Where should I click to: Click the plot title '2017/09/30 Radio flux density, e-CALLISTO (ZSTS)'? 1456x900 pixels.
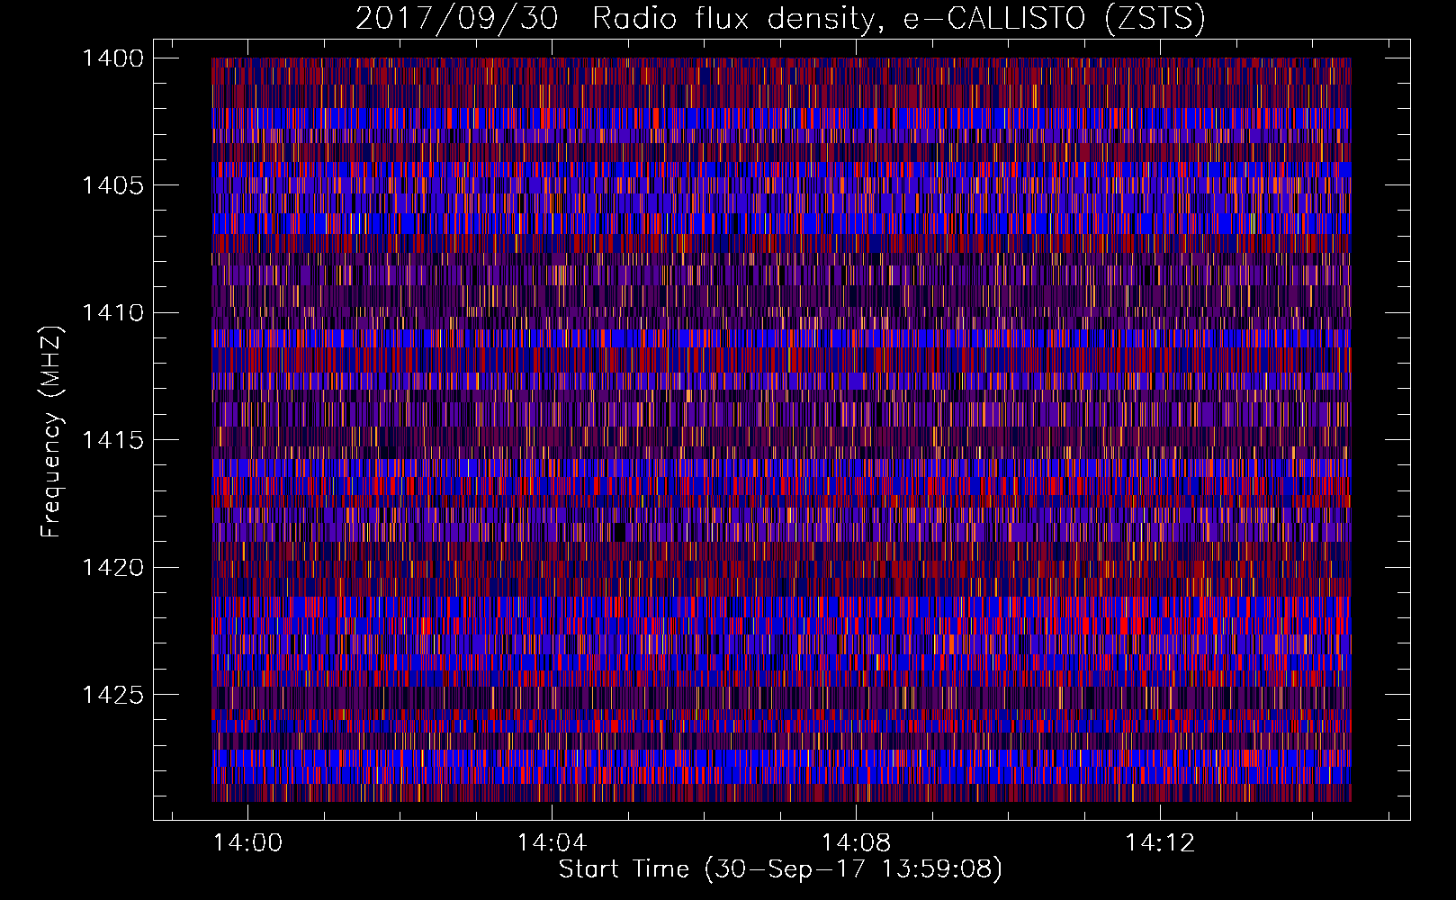pyautogui.click(x=780, y=19)
